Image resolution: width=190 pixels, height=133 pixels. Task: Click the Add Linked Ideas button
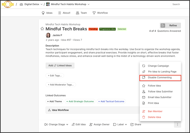click(x=60, y=66)
